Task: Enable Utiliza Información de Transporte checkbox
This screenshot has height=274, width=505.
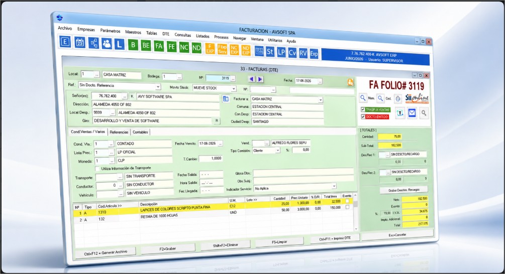Action: [97, 169]
